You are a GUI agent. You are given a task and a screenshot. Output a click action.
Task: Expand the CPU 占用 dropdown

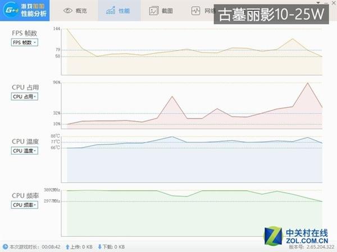tap(25, 97)
